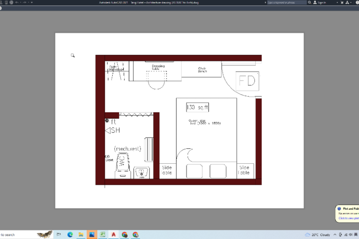Viewport: 359px width, 239px height.
Task: Click the Plot printer icon in quick access toolbar
Action: tap(11, 2)
